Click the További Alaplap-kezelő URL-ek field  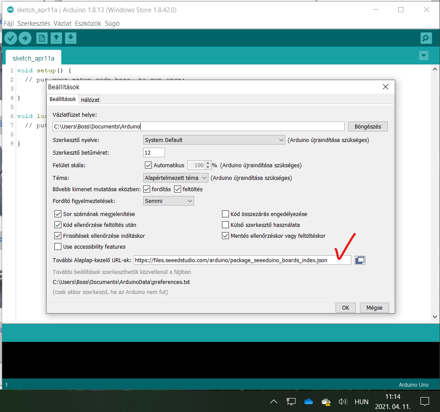(x=242, y=260)
